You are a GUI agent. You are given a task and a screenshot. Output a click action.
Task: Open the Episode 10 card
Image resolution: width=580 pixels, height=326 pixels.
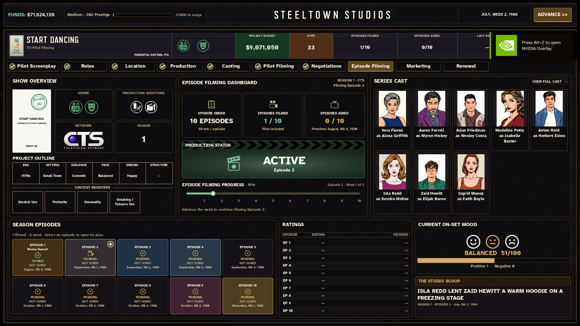pyautogui.click(x=248, y=296)
